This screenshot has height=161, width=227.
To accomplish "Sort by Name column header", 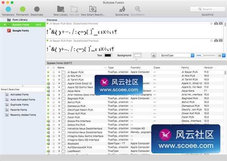I will pyautogui.click(x=82, y=67).
